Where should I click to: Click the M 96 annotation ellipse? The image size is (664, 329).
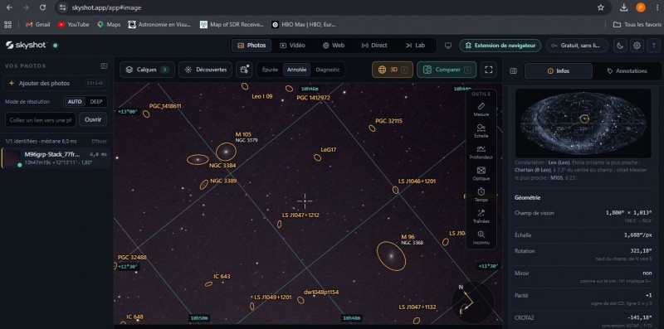point(391,256)
